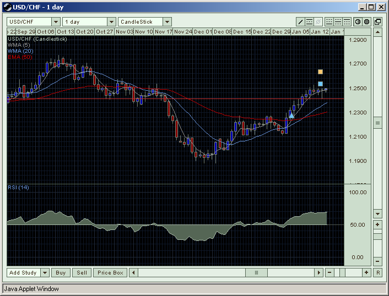Open the Price Box option
Screen dimensions: 389x296
(110, 272)
